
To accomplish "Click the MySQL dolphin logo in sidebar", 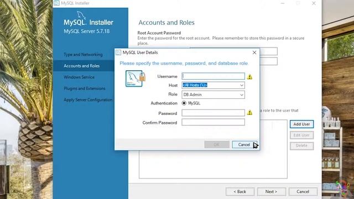I will pyautogui.click(x=81, y=15).
